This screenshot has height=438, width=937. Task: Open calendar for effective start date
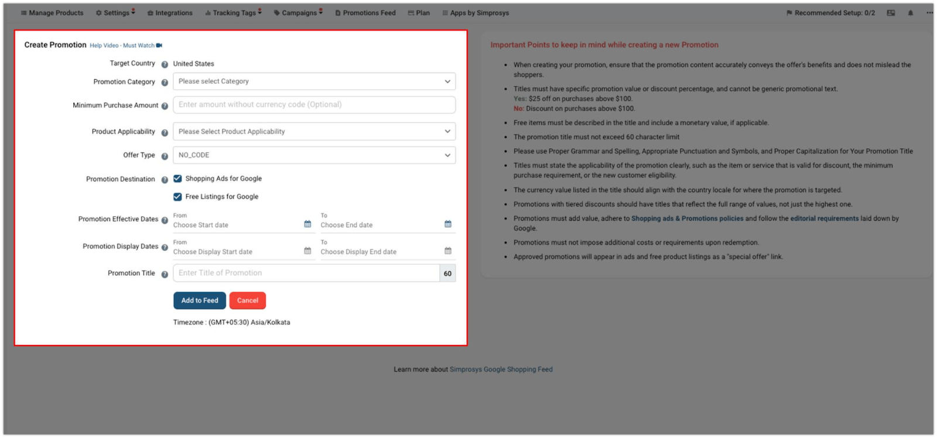click(x=307, y=224)
